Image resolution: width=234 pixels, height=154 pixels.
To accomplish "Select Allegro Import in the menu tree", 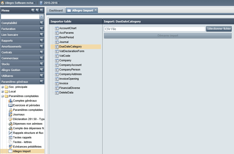I will [22, 151].
